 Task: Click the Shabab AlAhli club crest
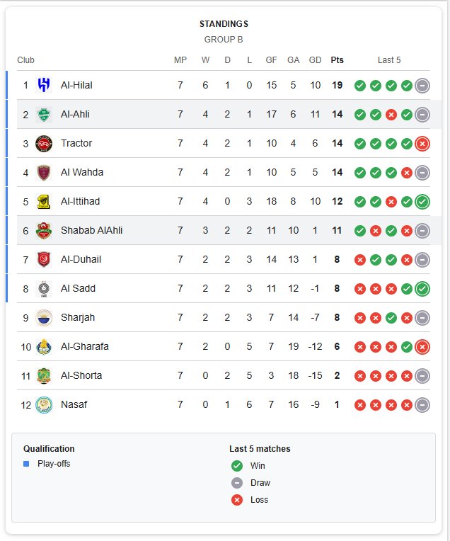(44, 230)
